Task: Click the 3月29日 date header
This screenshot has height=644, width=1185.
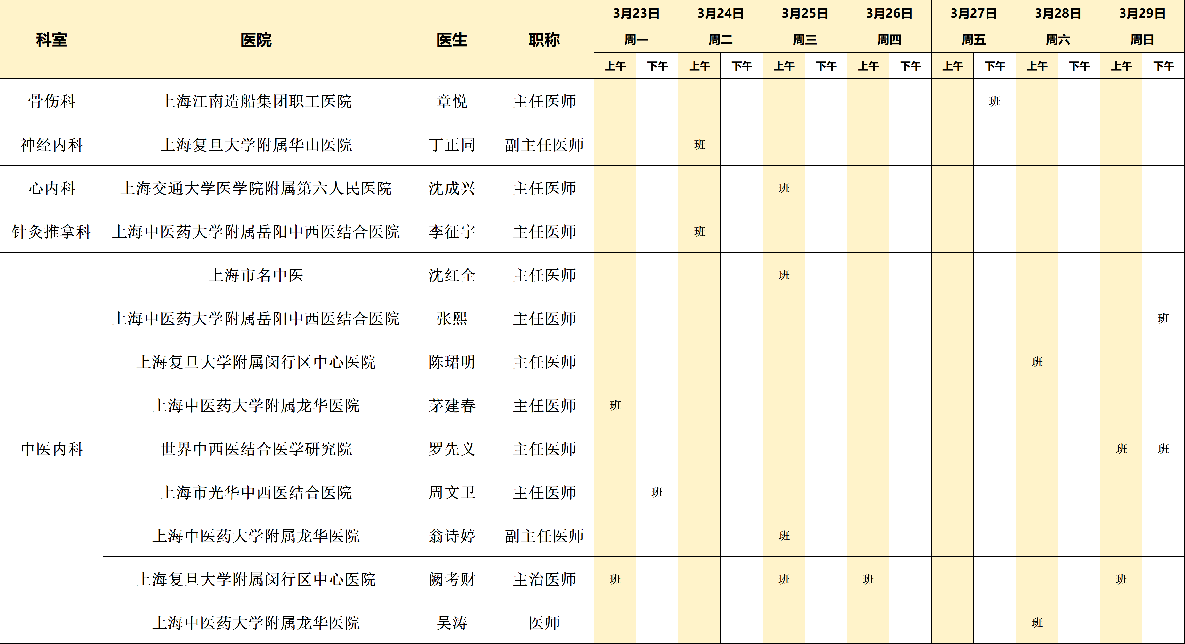Action: [1142, 13]
